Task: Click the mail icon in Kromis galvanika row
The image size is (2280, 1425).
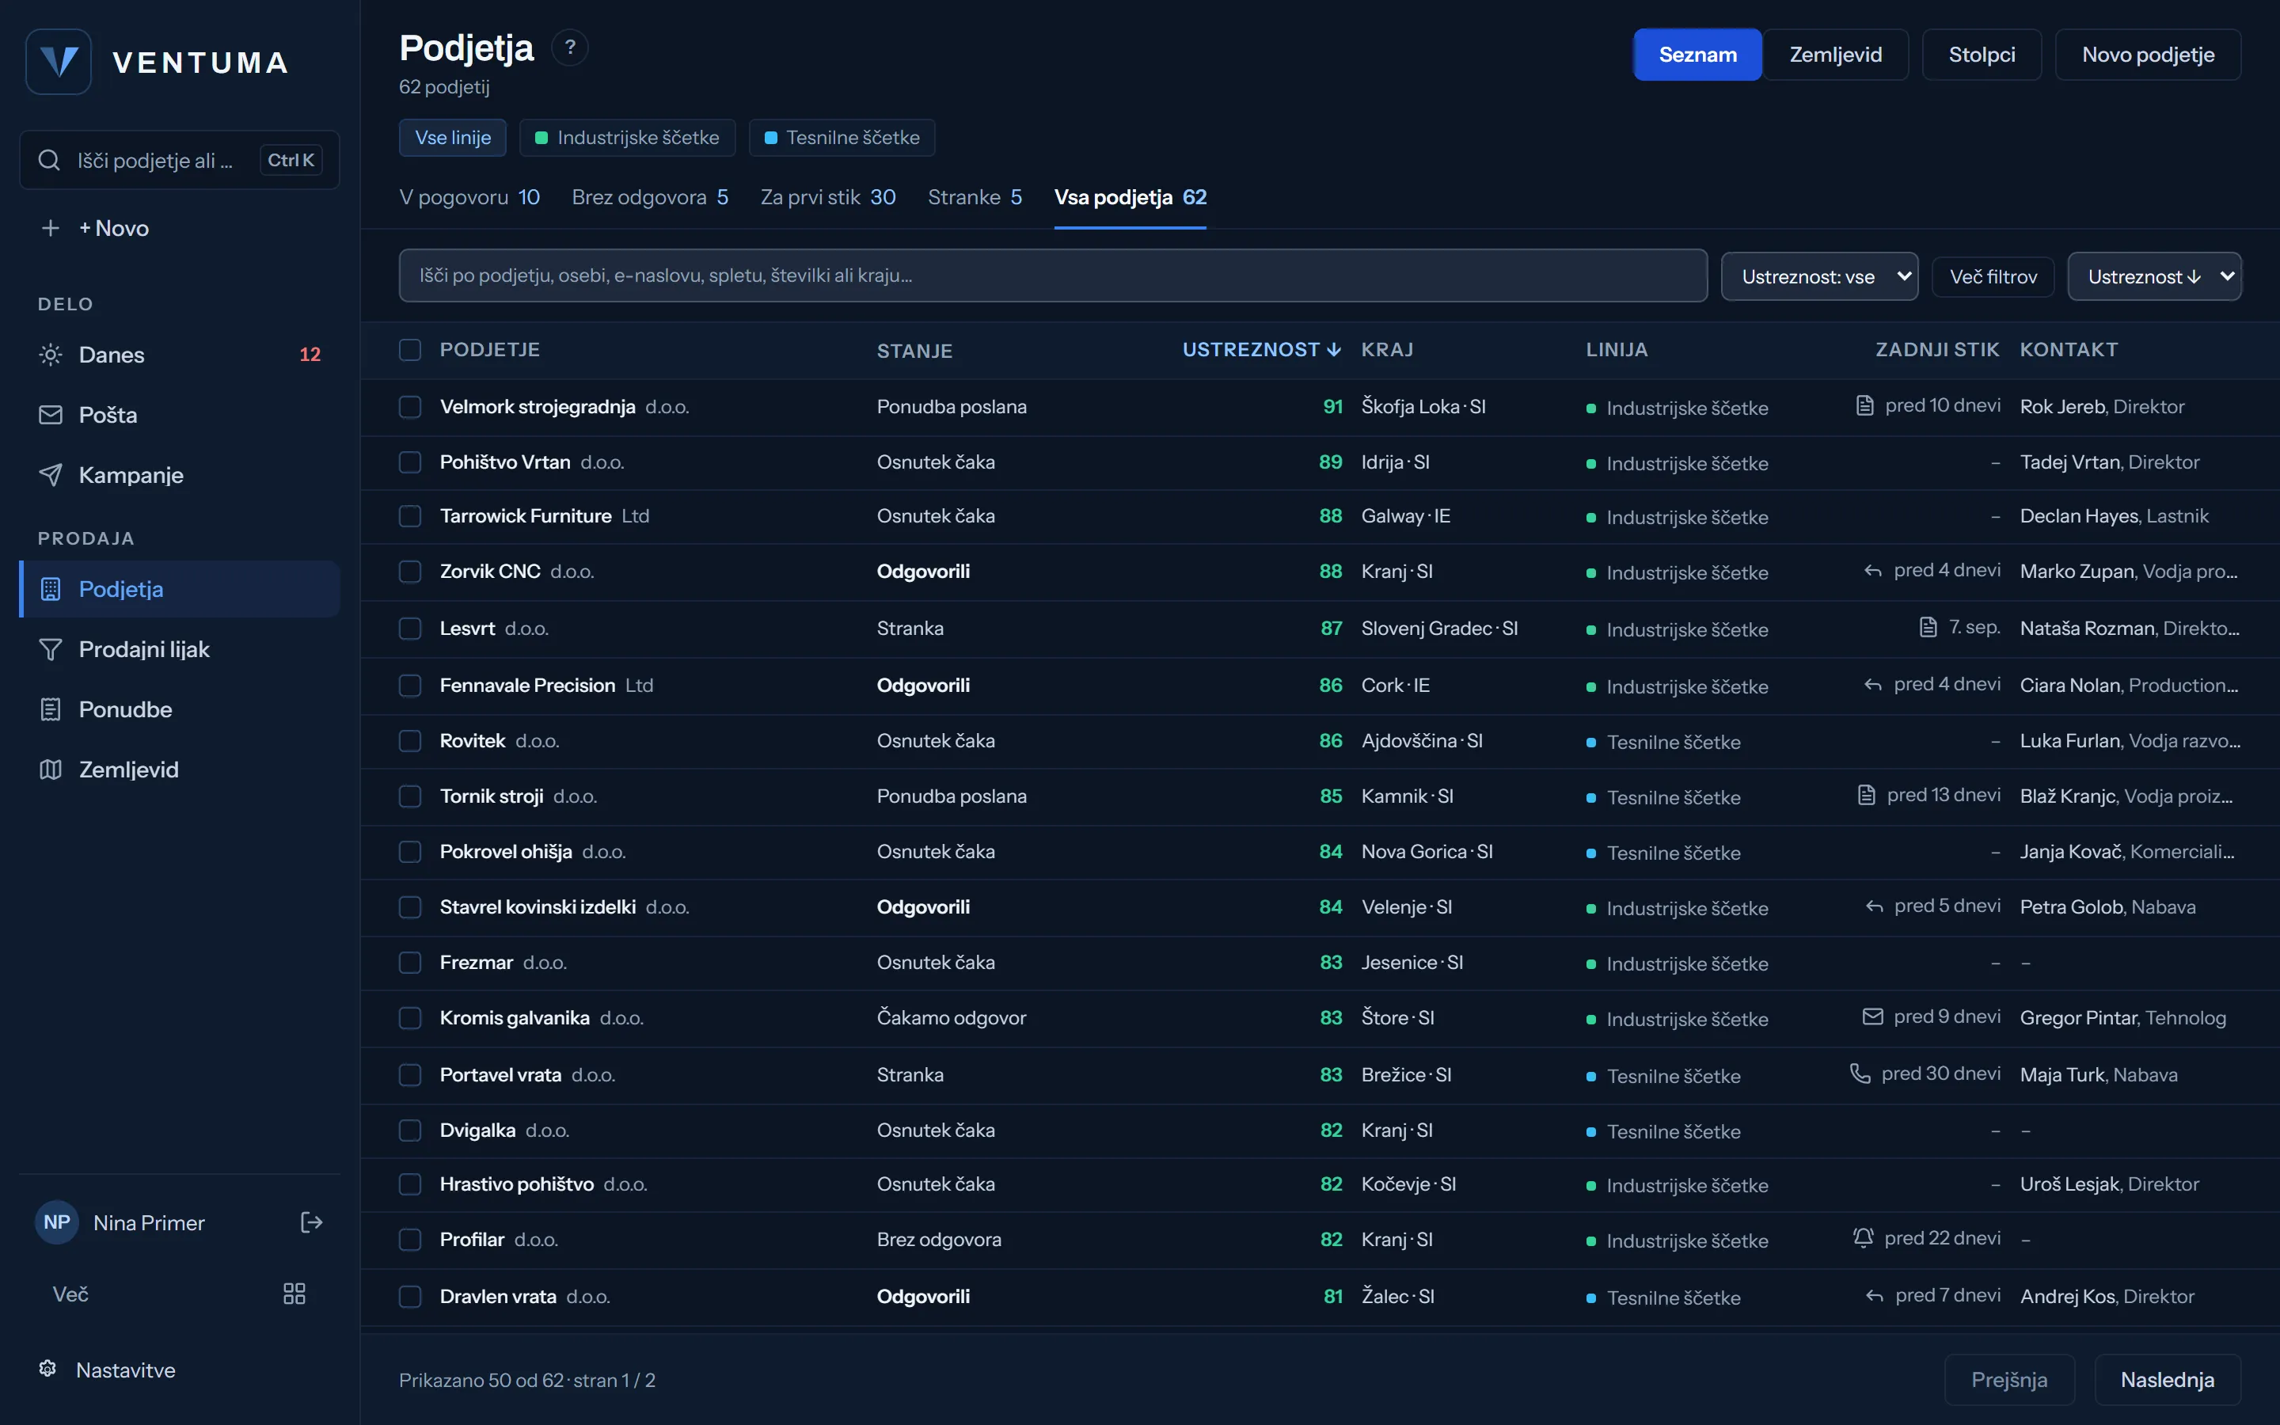Action: pos(1873,1016)
